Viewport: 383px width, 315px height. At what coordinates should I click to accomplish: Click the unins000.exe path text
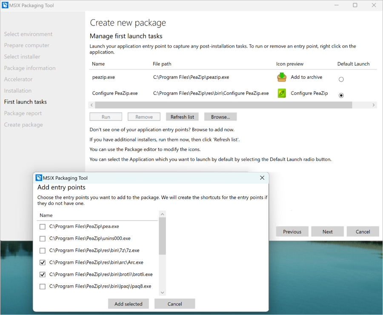[90, 238]
